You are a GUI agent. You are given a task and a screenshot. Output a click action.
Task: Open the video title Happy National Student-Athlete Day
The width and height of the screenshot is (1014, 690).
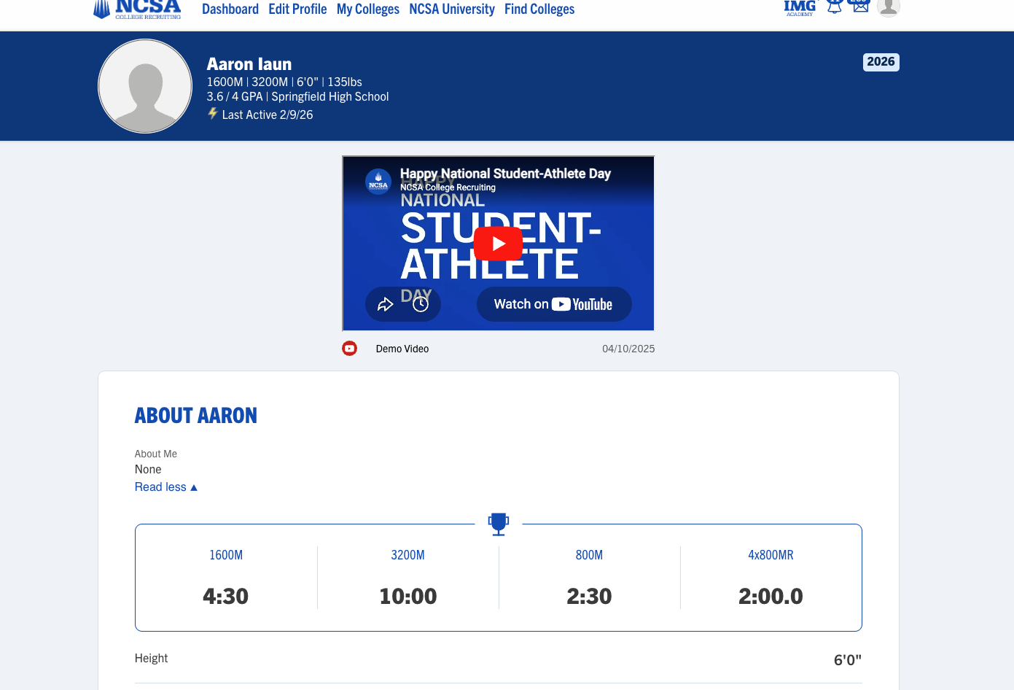(x=505, y=174)
